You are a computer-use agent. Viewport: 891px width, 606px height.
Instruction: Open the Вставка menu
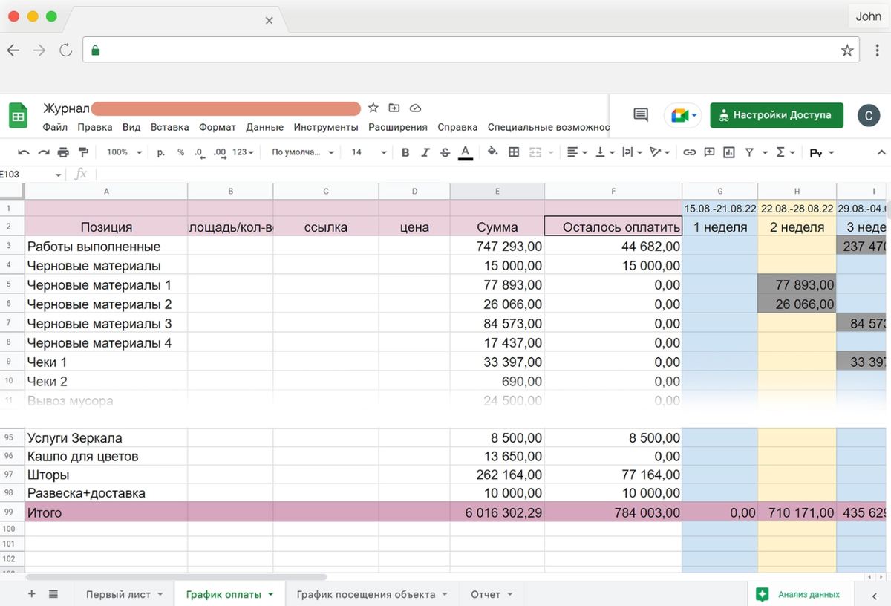[x=170, y=127]
